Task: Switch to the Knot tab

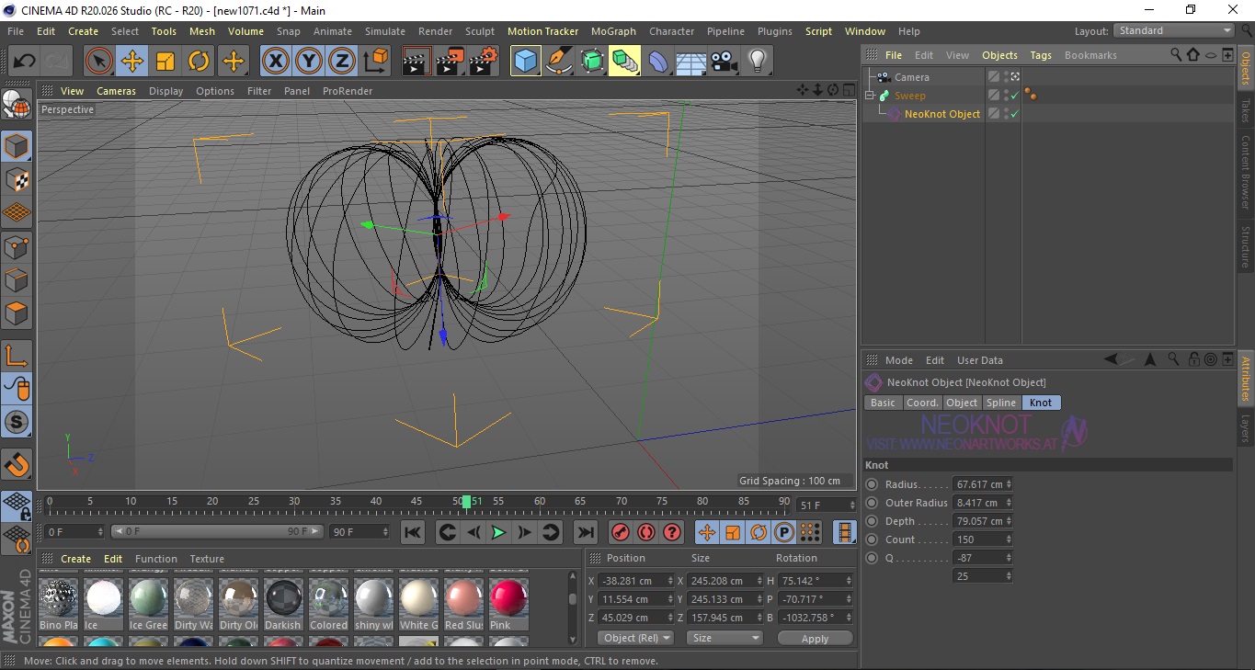Action: (1041, 403)
